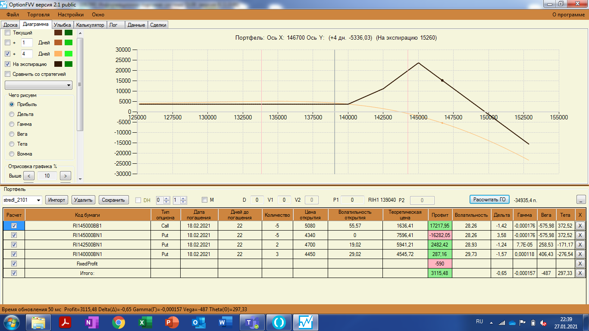This screenshot has width=589, height=331.
Task: Uncheck the На экспирацию checkbox
Action: click(x=7, y=64)
